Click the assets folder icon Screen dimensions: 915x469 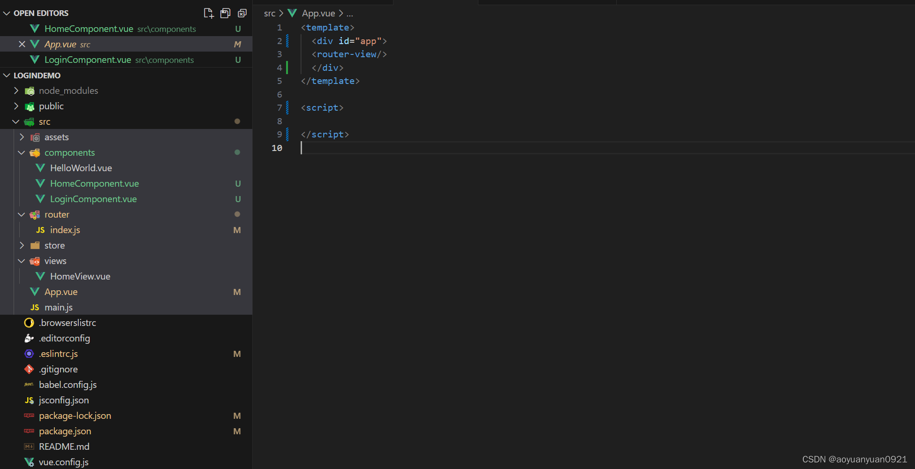tap(35, 137)
